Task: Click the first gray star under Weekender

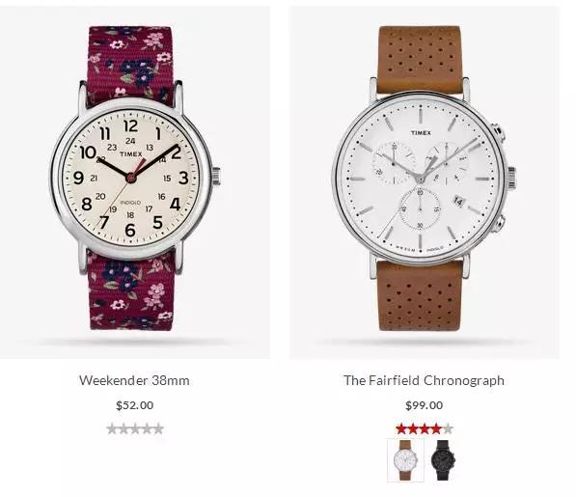Action: click(x=112, y=428)
